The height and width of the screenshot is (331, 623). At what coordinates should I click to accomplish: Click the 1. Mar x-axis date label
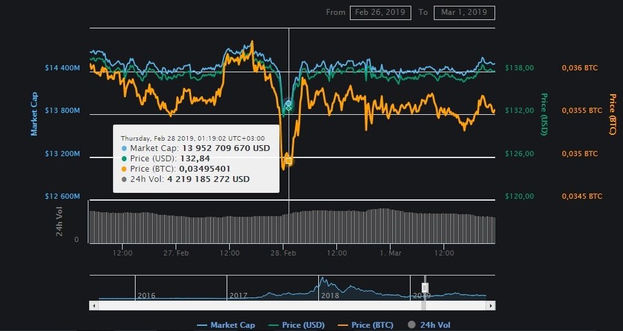[390, 253]
